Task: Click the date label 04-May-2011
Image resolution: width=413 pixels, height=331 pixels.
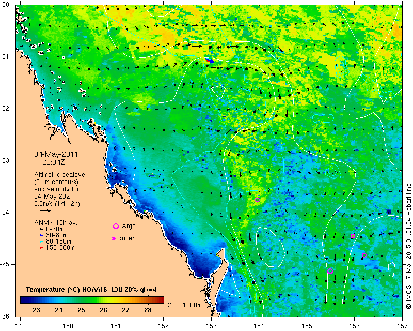Action: 56,154
